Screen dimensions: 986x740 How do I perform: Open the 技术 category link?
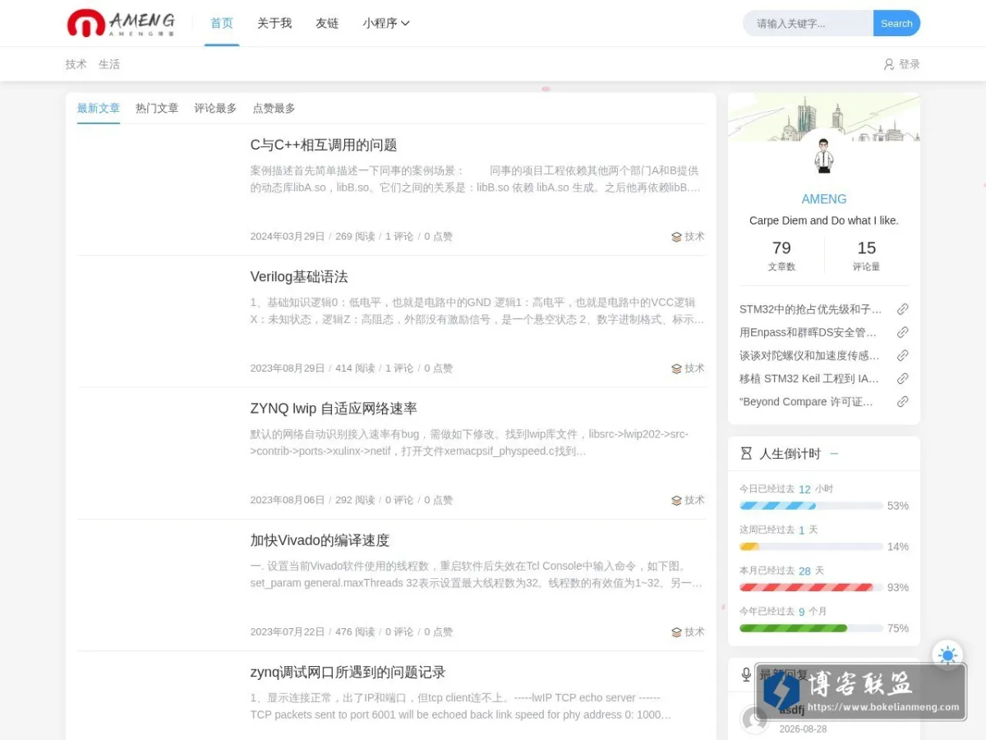click(x=76, y=64)
